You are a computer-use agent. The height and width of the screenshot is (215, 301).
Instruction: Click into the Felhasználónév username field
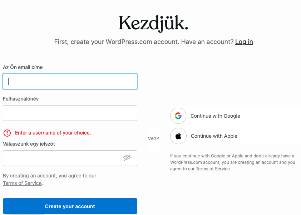click(x=70, y=113)
